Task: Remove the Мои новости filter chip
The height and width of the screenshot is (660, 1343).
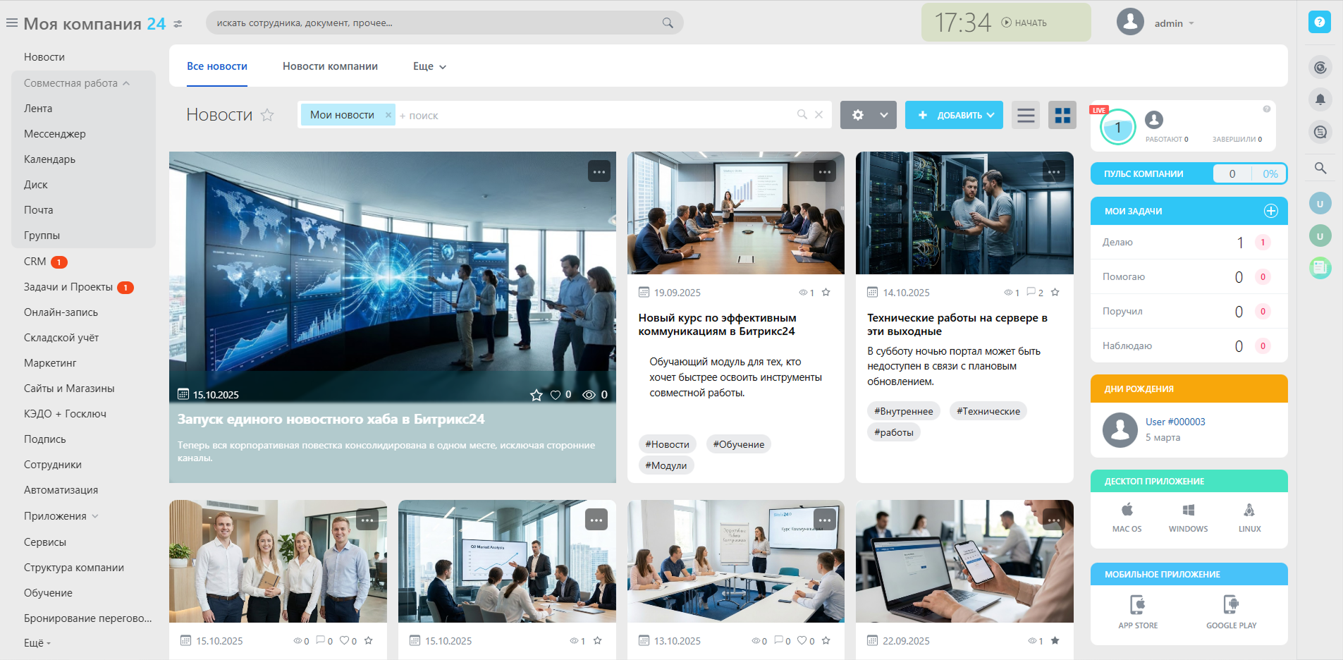Action: coord(388,115)
